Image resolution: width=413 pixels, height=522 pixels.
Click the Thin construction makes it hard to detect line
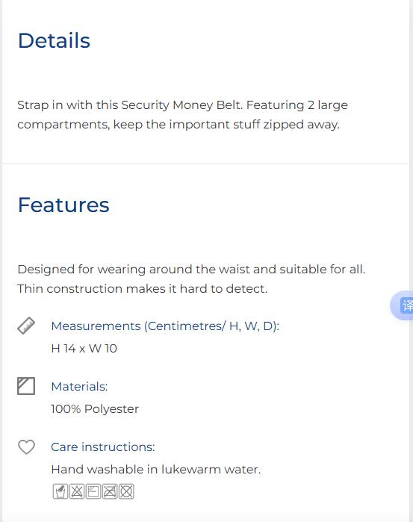click(142, 289)
